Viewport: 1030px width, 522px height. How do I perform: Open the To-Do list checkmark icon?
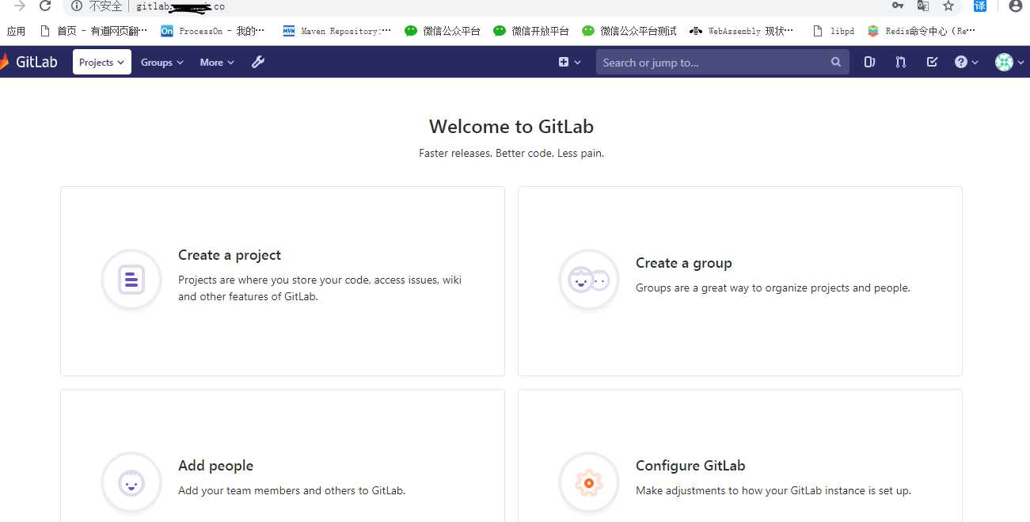pyautogui.click(x=932, y=62)
